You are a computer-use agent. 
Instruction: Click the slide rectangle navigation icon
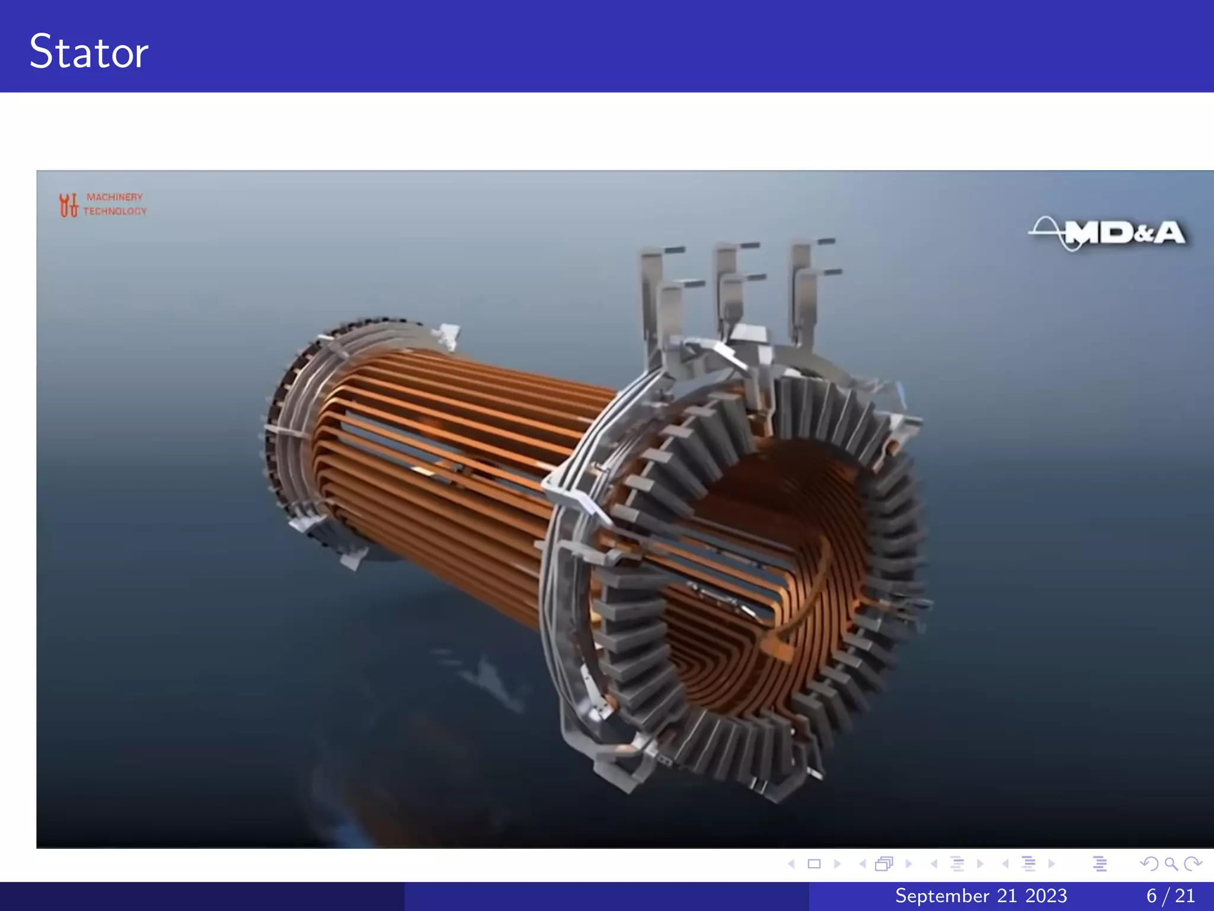tap(814, 864)
